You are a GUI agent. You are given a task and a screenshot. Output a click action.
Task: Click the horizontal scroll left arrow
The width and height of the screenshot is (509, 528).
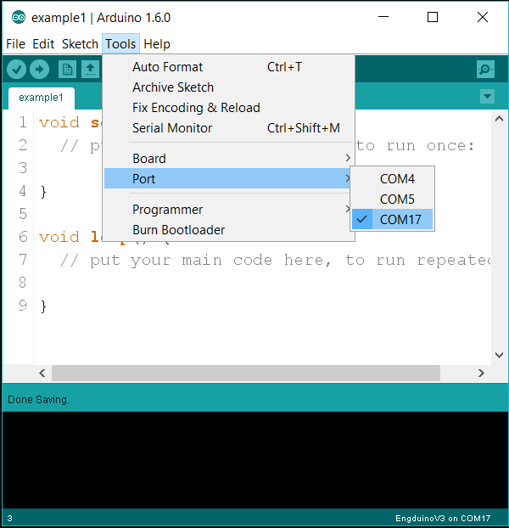[42, 374]
